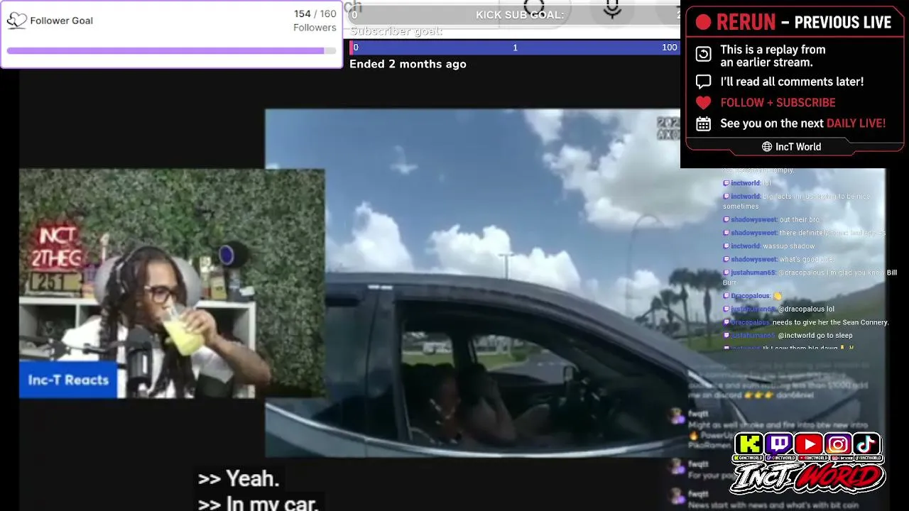Click the chat message '@inctworld go to sleep'

coord(815,336)
